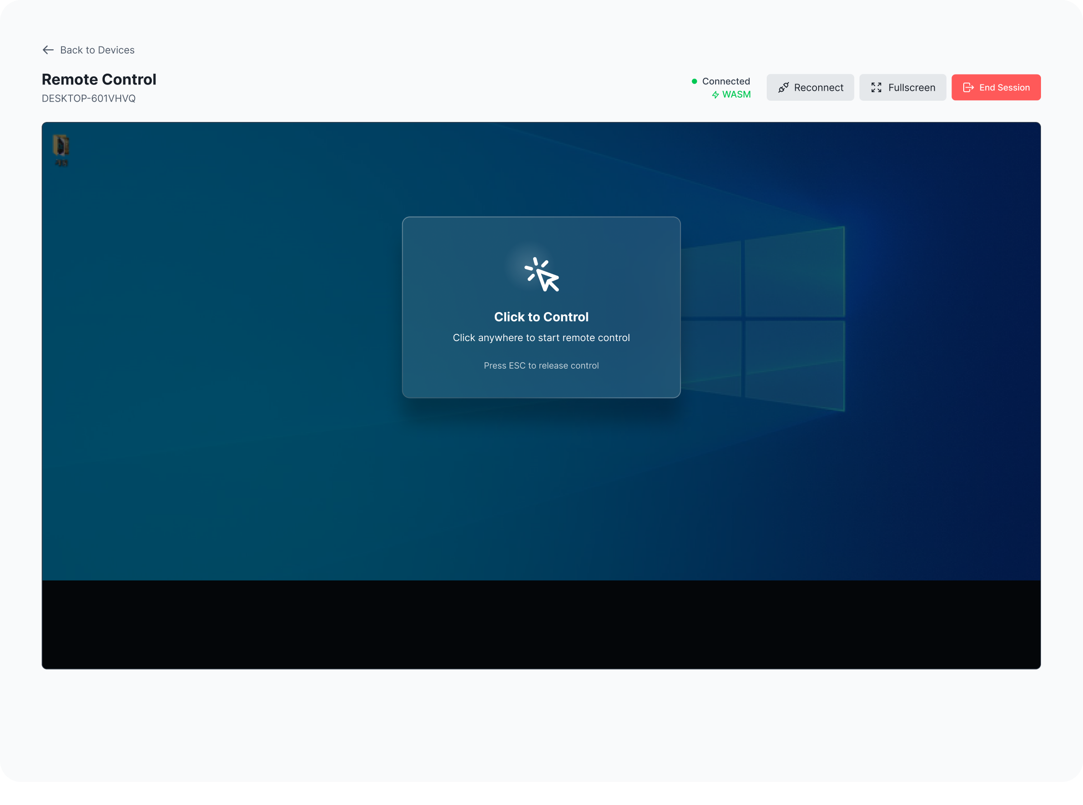Enter Fullscreen mode via its label
Viewport: 1083px width, 805px height.
click(x=911, y=87)
